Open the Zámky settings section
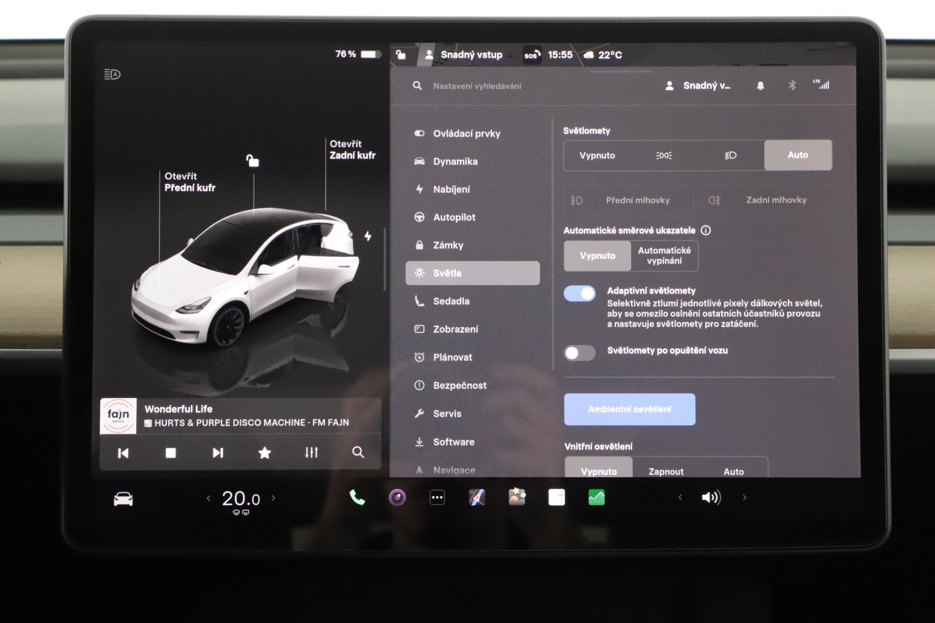This screenshot has height=623, width=935. tap(448, 245)
